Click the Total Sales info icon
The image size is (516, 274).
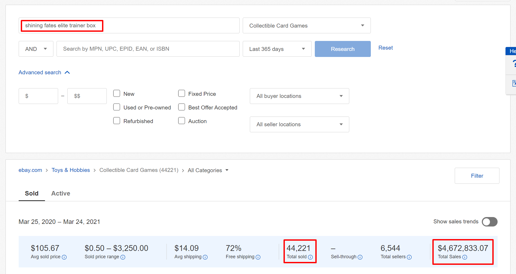click(x=465, y=257)
